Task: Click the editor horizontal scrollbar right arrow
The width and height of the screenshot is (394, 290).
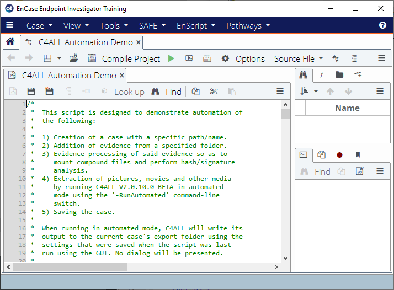Action: 276,267
